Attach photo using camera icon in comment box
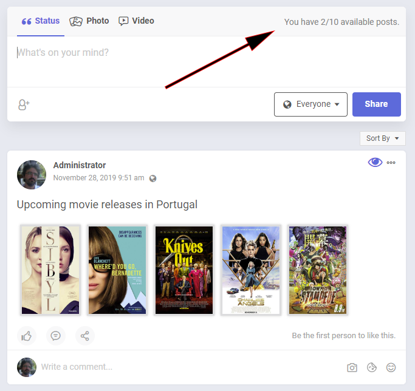Screen dimensions: 415x391 [x=352, y=367]
